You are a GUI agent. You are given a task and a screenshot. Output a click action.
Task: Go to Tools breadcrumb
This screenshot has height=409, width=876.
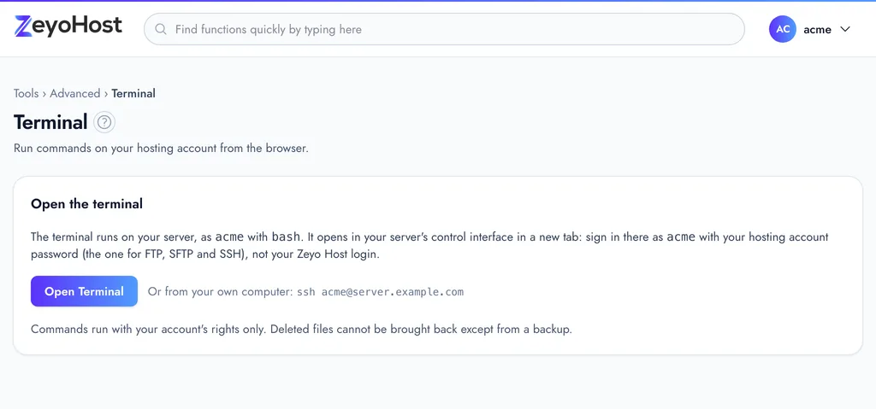point(27,93)
